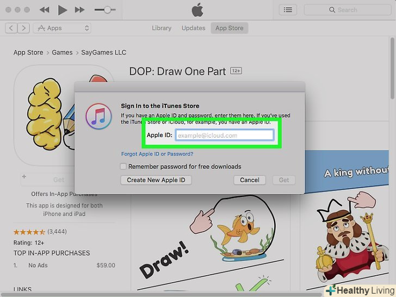Click the iTunes Search field

tap(348, 10)
